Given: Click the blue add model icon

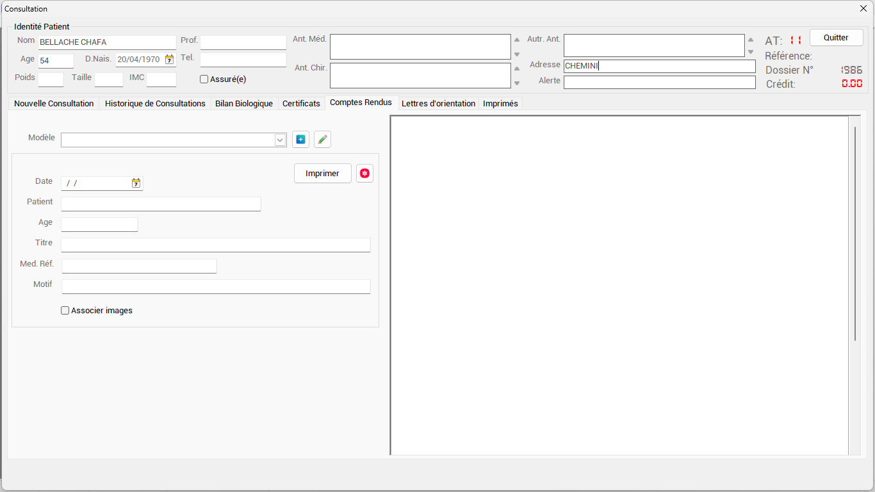Looking at the screenshot, I should 300,140.
